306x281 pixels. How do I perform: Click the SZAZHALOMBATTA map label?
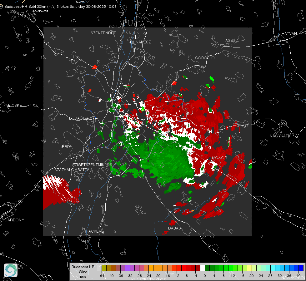click(72, 170)
